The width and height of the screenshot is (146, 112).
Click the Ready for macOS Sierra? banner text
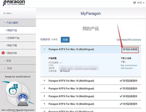(x=18, y=77)
